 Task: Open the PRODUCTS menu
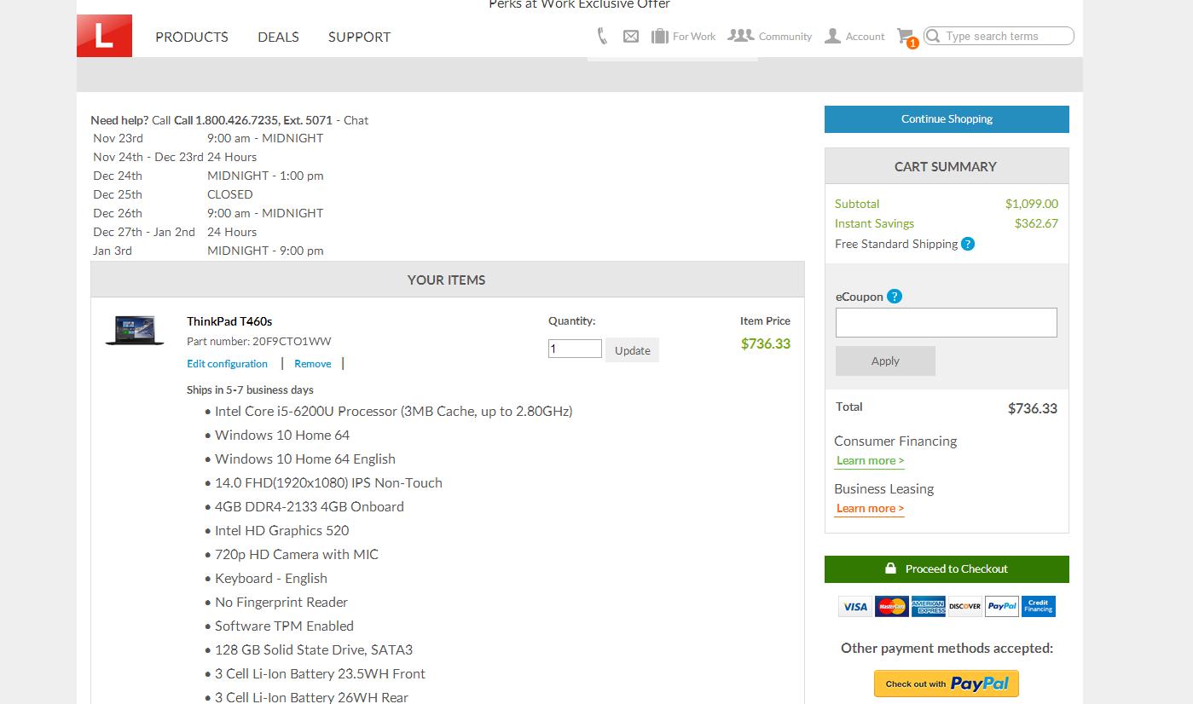pyautogui.click(x=192, y=37)
